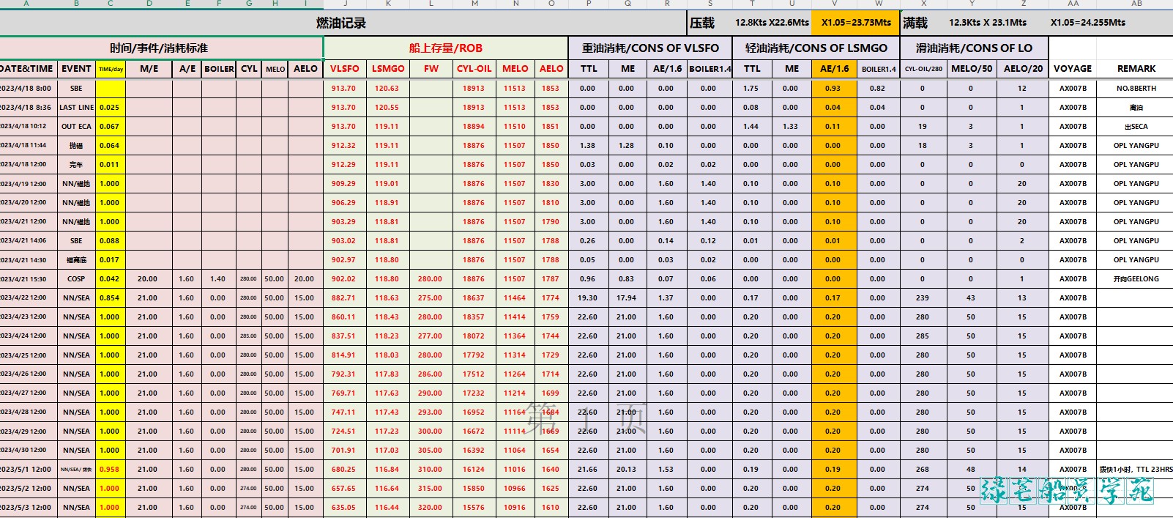The image size is (1173, 518).
Task: Click the yellow 0.958 time/day cell
Action: 110,470
